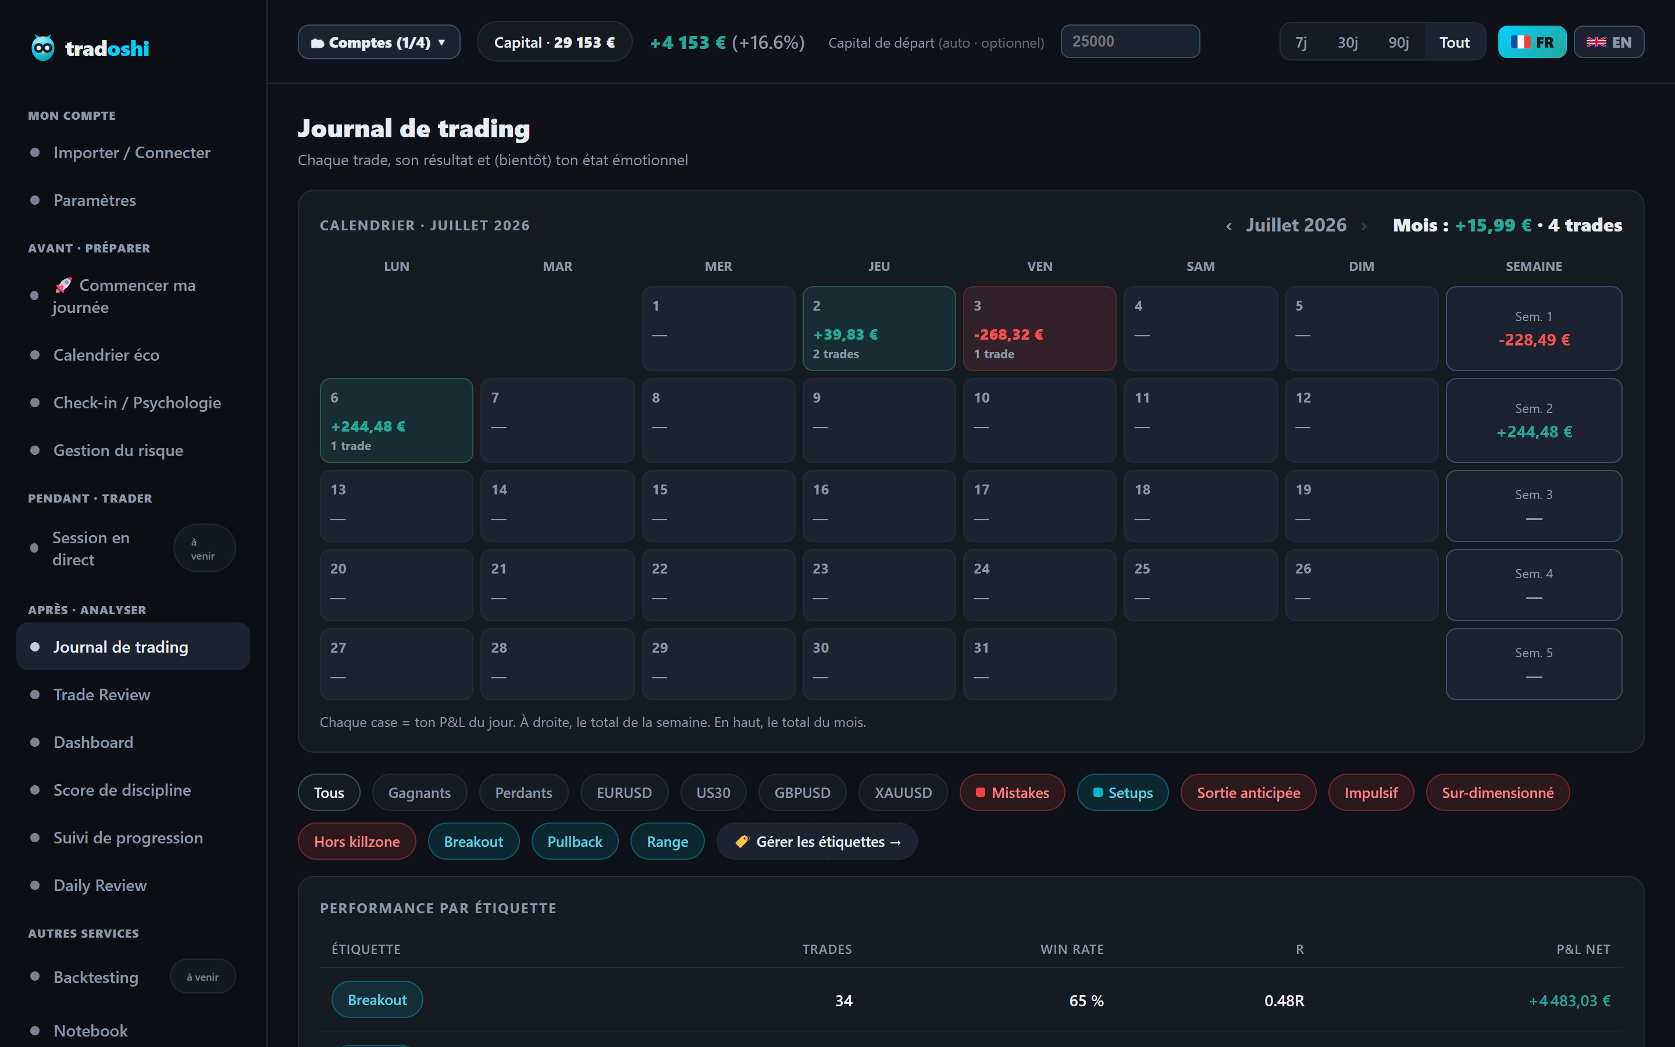Filter by Impulsif tag

[1370, 792]
